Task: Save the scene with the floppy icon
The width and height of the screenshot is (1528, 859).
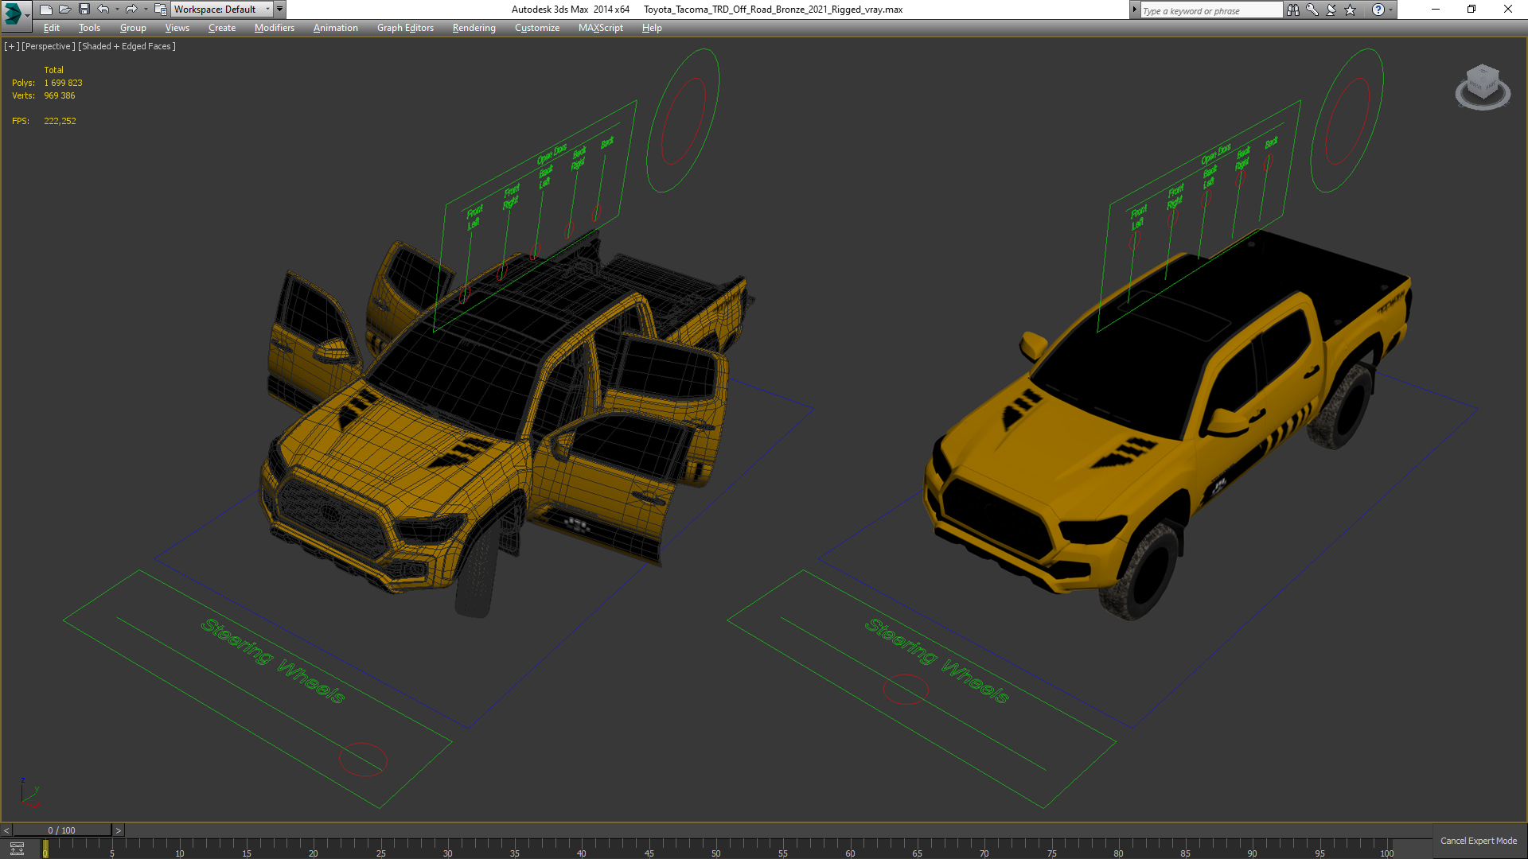Action: coord(84,10)
